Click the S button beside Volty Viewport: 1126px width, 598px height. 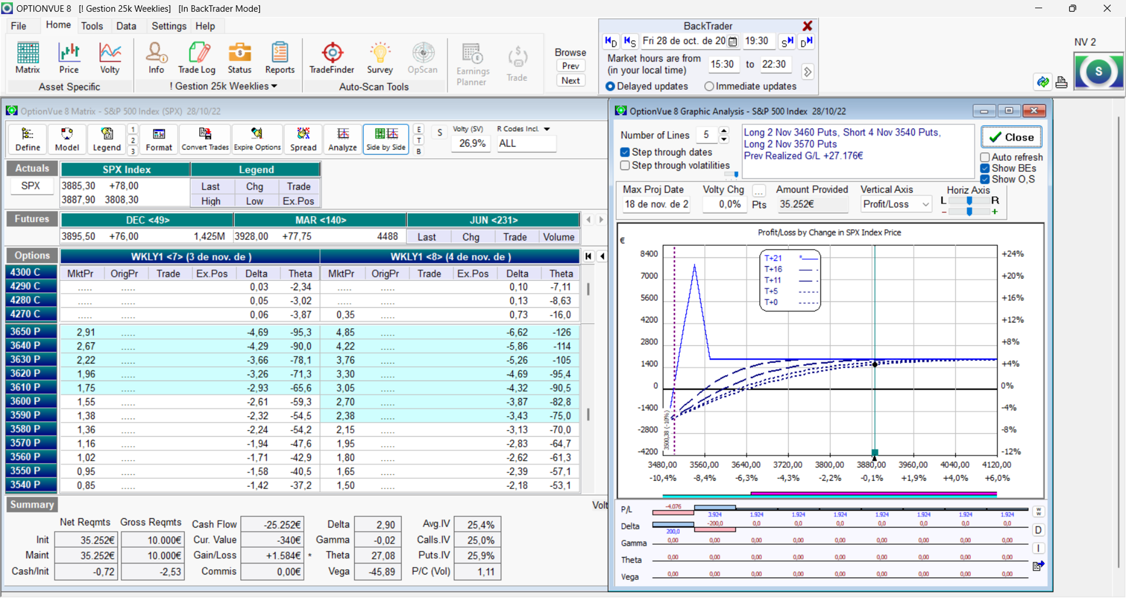440,133
